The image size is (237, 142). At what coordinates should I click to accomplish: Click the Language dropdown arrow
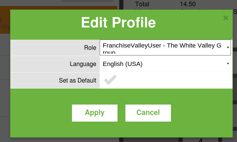pos(228,64)
